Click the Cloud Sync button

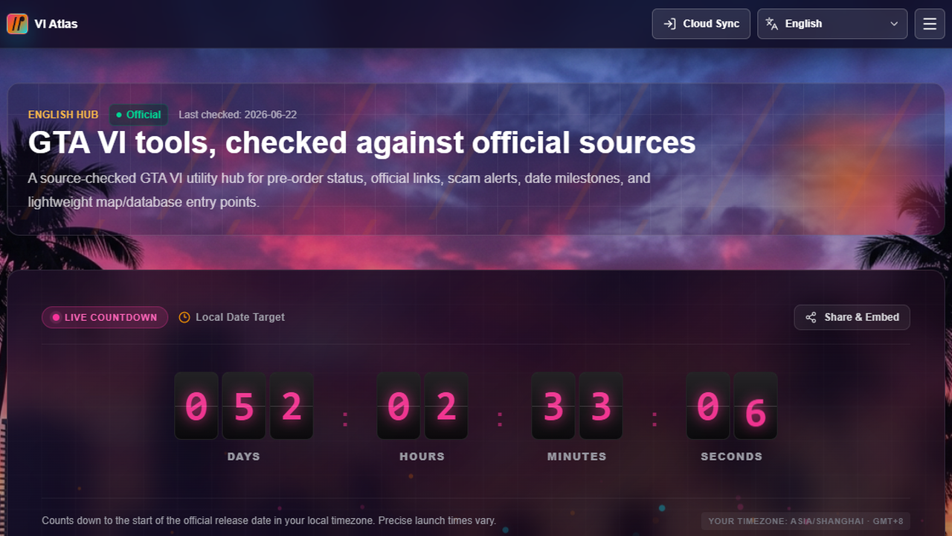[701, 24]
